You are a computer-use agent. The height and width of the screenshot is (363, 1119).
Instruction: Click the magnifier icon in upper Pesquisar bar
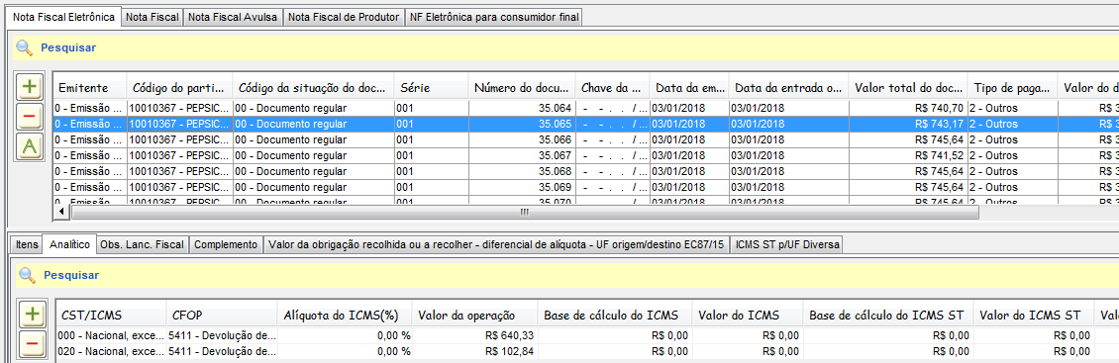[x=25, y=47]
